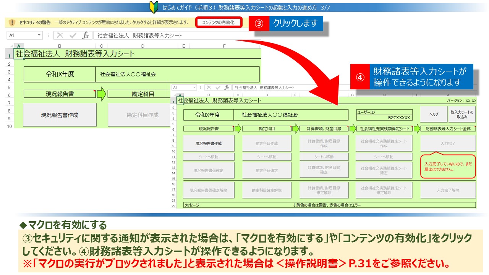Select the 現況報告書仮確定 button
This screenshot has height=275, width=489.
[x=209, y=170]
